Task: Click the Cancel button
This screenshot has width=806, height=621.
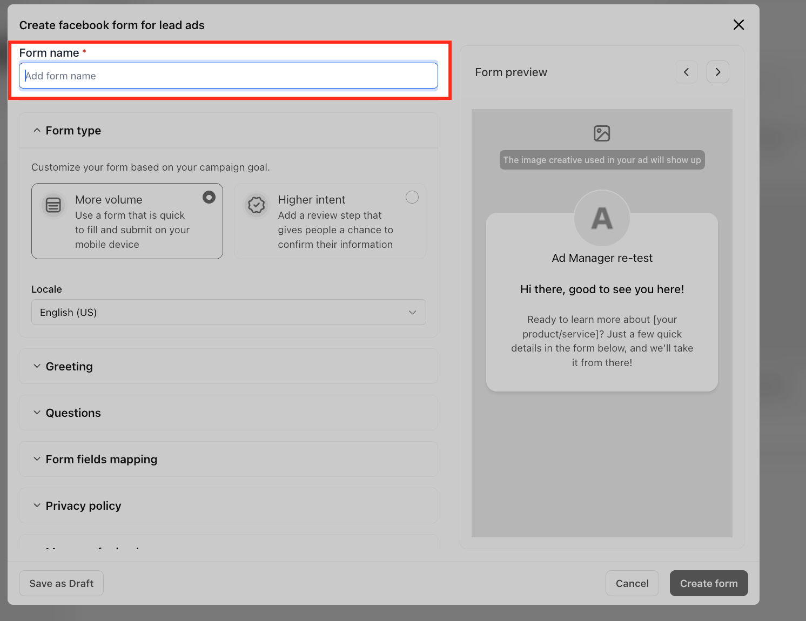Action: click(632, 583)
